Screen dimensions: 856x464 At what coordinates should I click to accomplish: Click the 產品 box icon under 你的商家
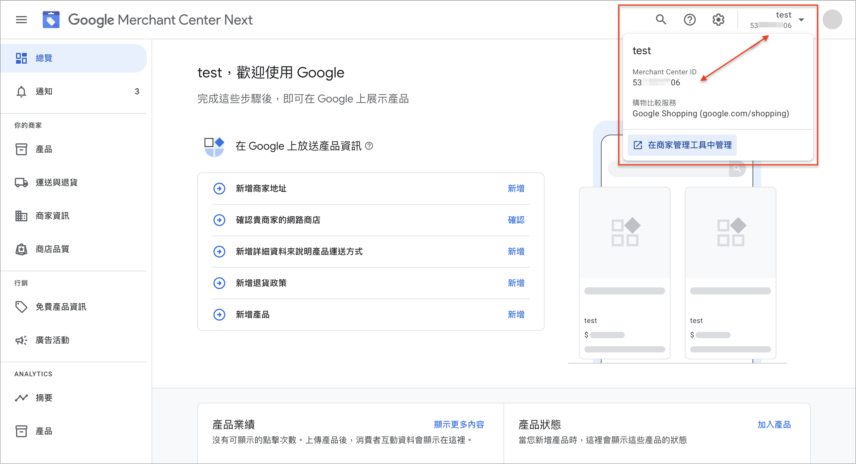(21, 149)
